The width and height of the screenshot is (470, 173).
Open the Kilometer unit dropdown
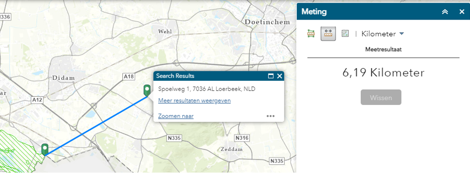383,34
